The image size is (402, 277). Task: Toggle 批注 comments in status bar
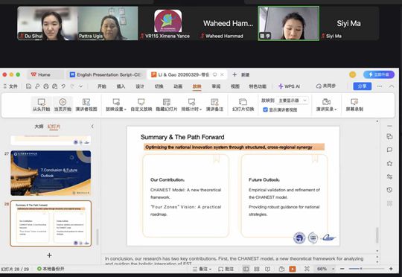226,269
